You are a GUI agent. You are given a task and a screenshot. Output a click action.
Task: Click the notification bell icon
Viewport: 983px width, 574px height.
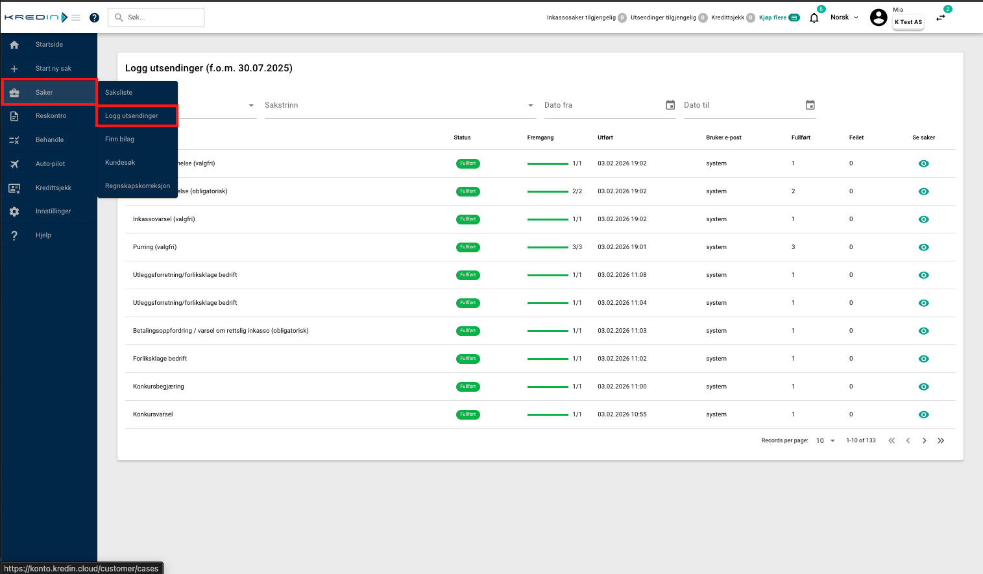click(814, 18)
